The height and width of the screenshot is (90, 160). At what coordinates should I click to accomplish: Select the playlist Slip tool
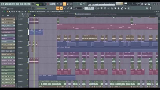[x=16, y=12]
